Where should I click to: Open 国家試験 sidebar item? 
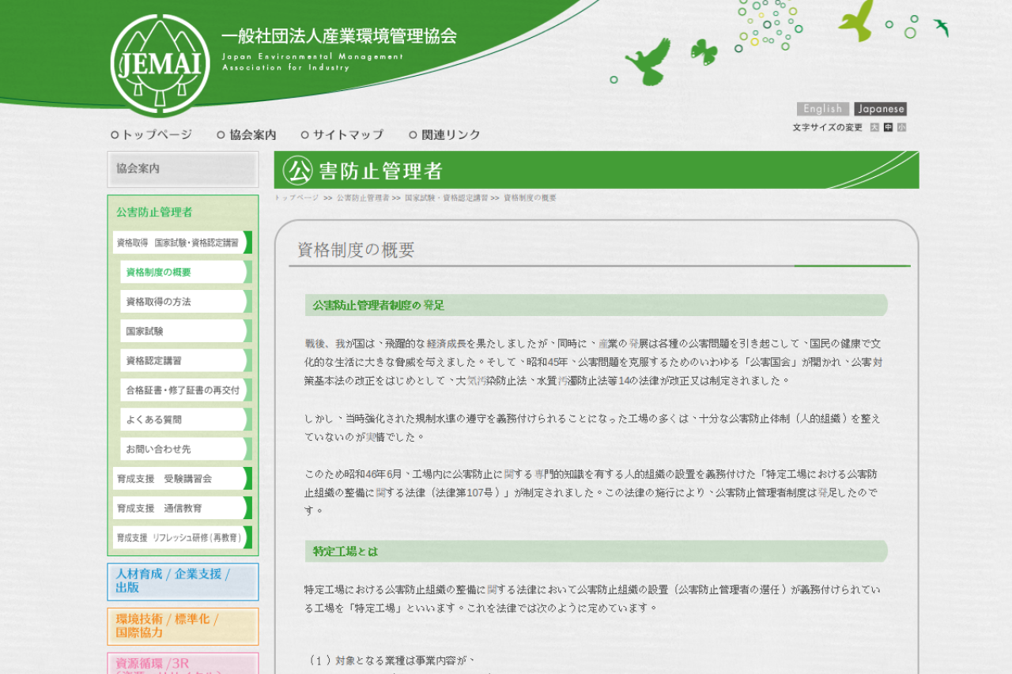(x=187, y=331)
